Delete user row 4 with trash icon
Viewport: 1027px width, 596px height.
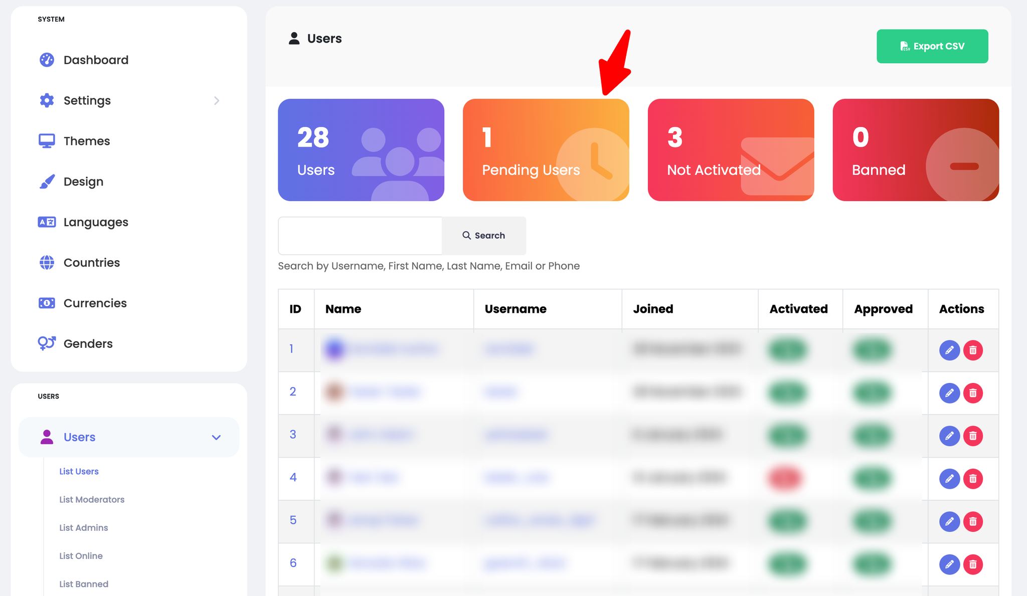pyautogui.click(x=973, y=479)
